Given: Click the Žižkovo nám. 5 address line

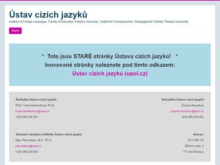Looking at the screenshot, I should click(194, 146).
